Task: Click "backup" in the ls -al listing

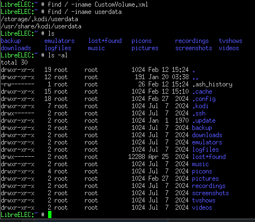Action: [x=202, y=128]
